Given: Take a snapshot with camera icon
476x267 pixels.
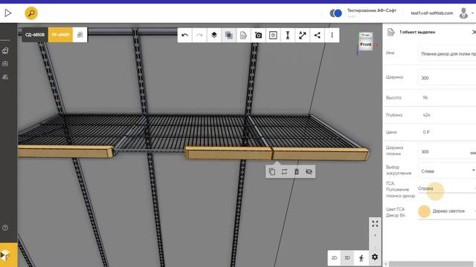Looking at the screenshot, I should tap(258, 35).
